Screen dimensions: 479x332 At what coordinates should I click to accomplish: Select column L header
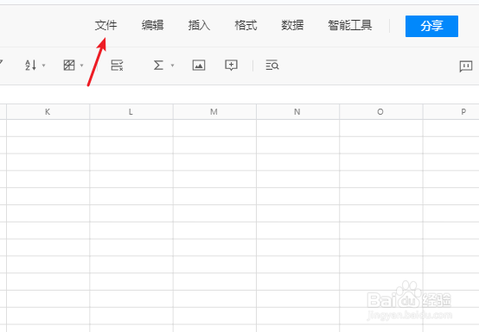click(x=131, y=112)
